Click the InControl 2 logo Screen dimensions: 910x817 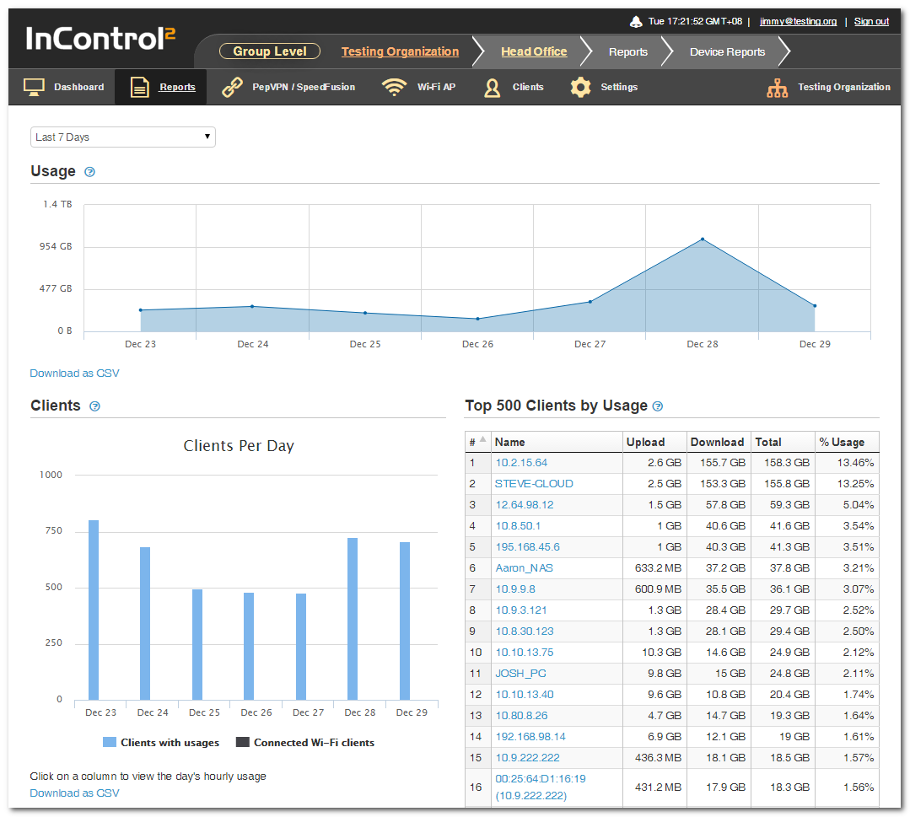click(100, 38)
